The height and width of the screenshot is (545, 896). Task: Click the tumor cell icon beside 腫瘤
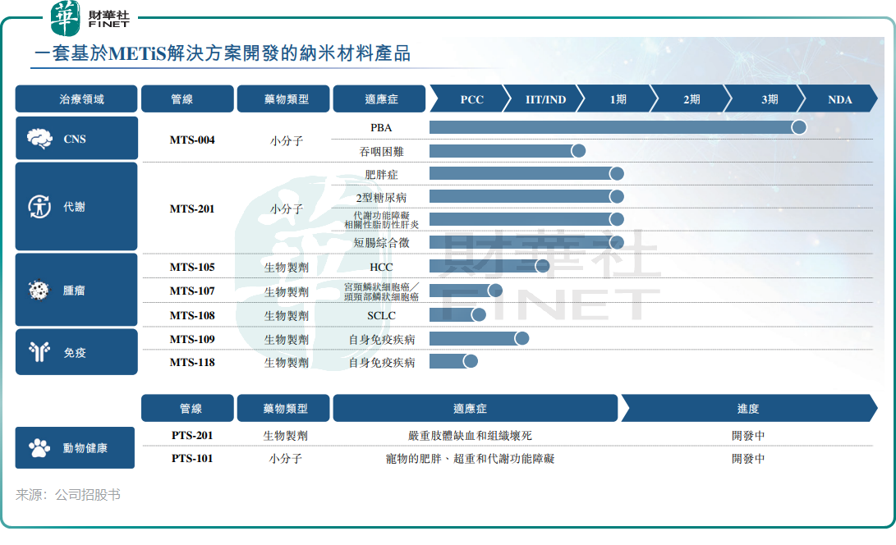coord(39,290)
